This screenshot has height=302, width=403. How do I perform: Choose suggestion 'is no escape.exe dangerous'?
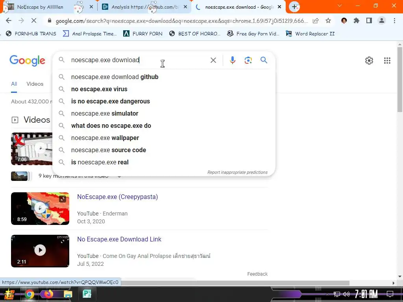click(x=164, y=101)
